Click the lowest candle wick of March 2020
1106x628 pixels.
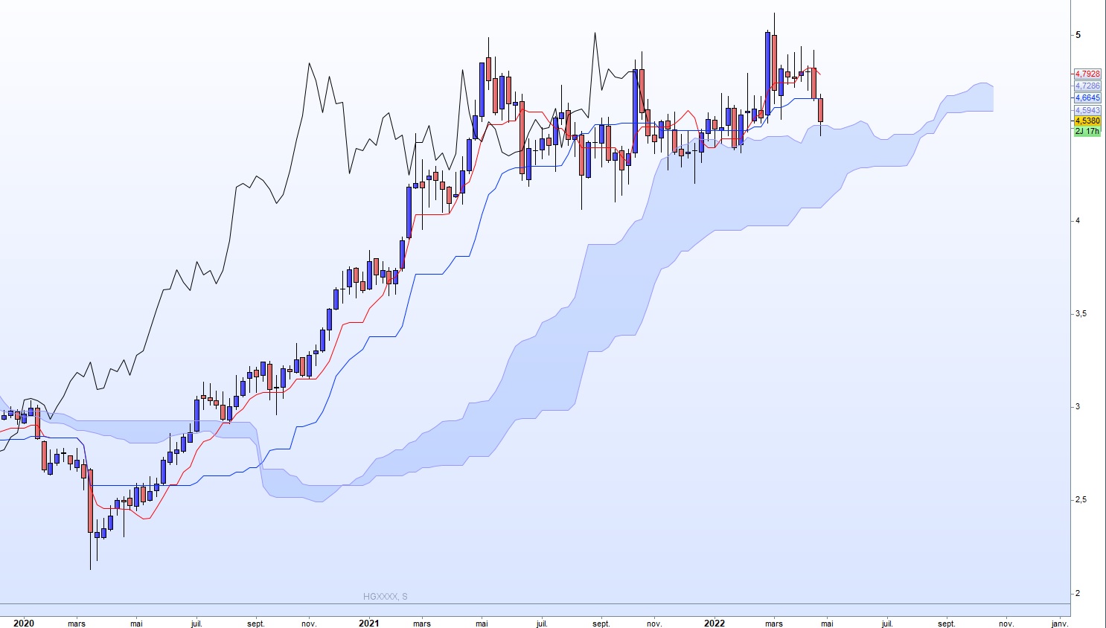point(91,551)
